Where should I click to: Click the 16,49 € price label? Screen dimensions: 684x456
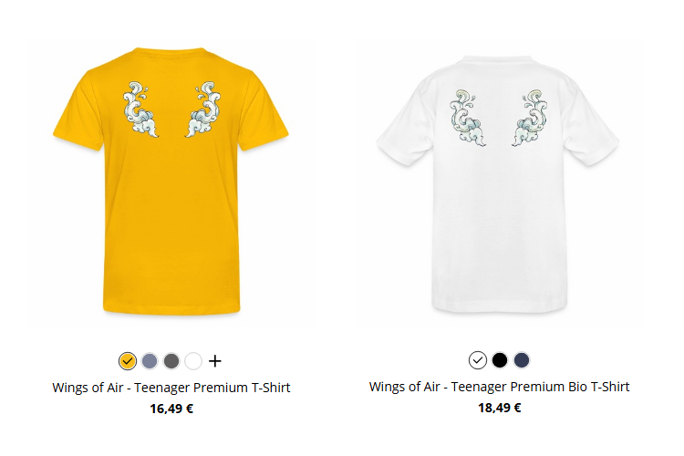(x=171, y=409)
